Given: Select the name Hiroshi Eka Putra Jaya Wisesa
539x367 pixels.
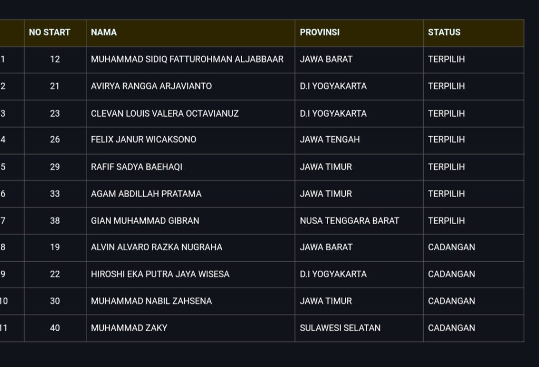Looking at the screenshot, I should (x=160, y=274).
